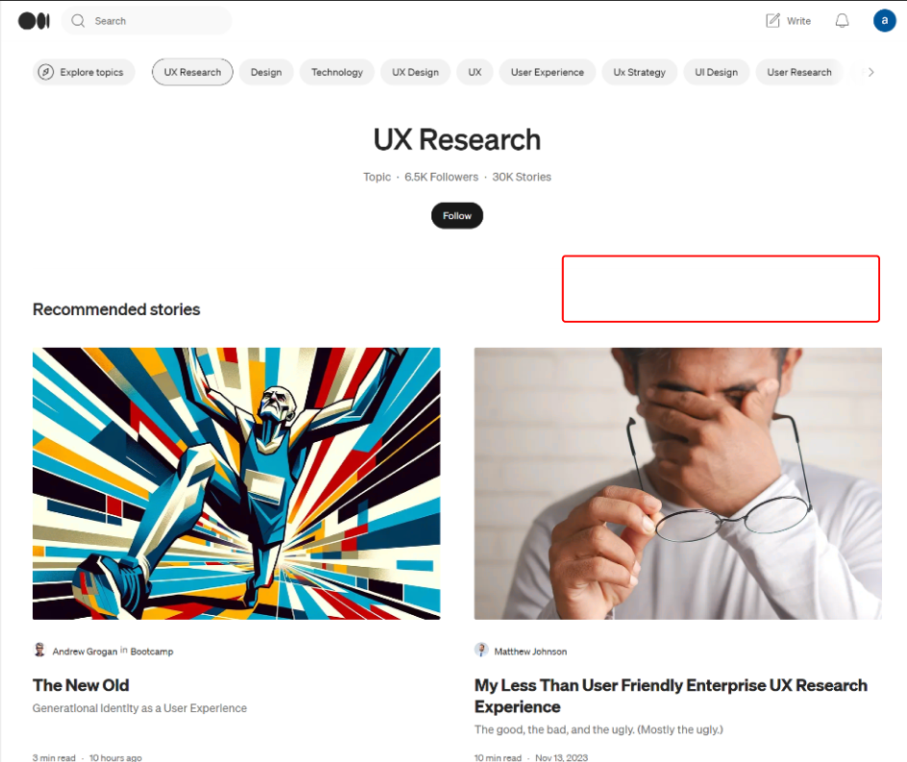This screenshot has width=907, height=762.
Task: Open the Ux Strategy topic
Action: [x=639, y=72]
